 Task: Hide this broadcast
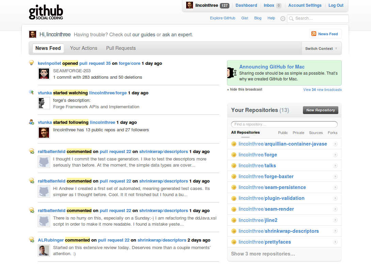pos(245,90)
